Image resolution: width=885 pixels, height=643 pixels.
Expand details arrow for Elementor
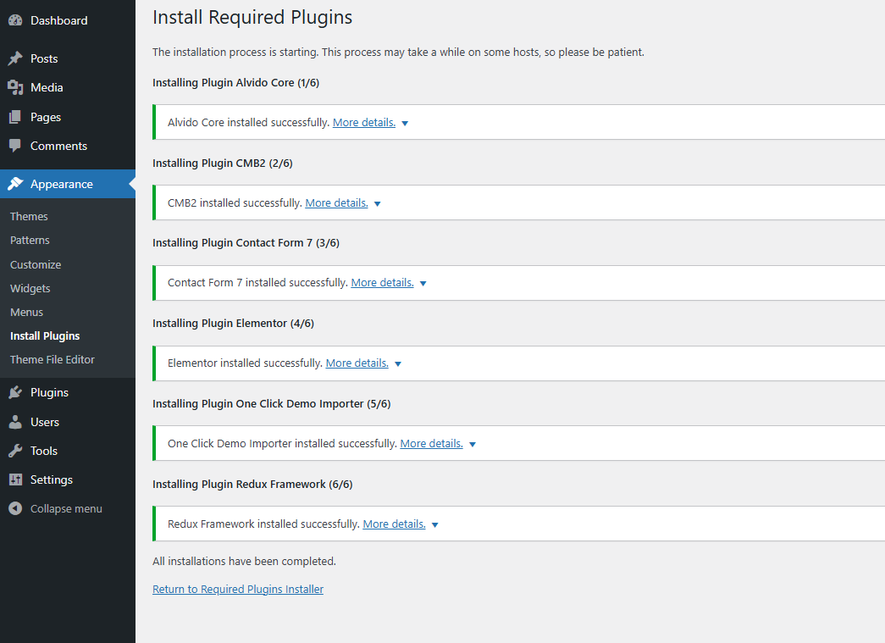[x=398, y=364]
